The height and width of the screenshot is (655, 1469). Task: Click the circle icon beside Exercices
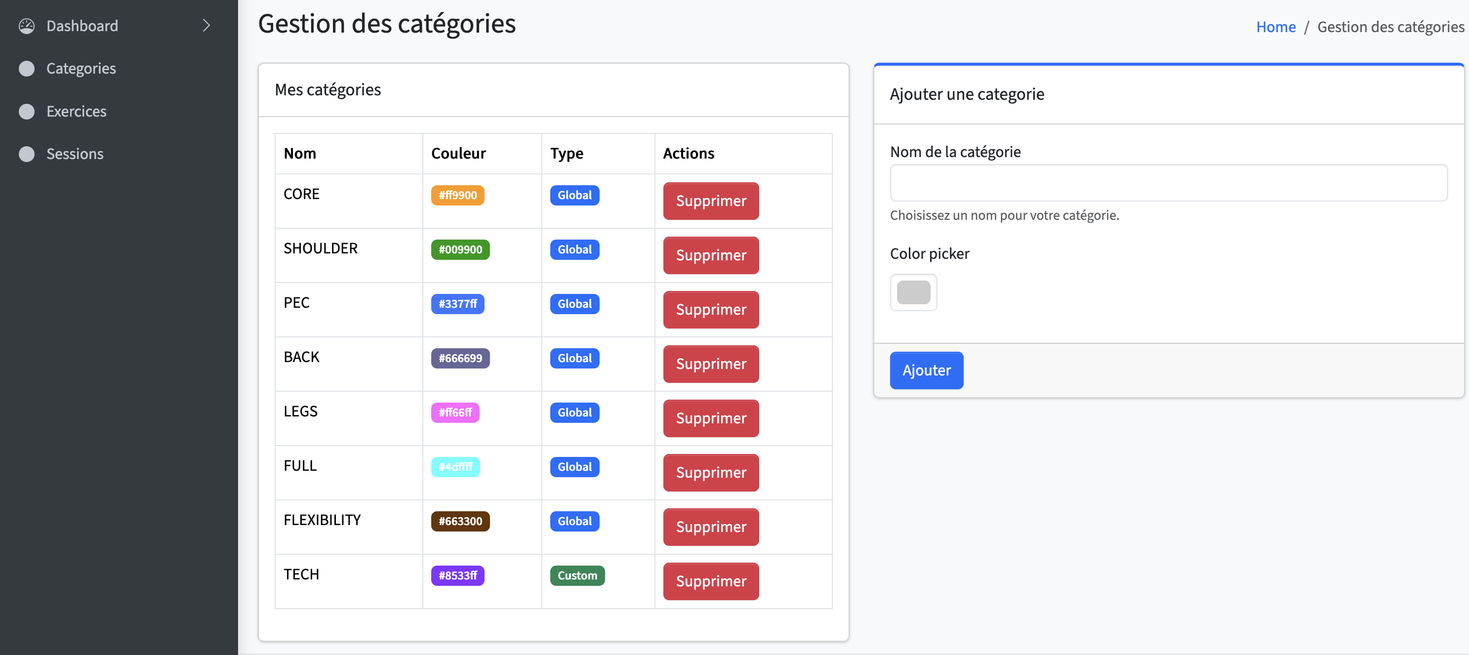pos(27,111)
